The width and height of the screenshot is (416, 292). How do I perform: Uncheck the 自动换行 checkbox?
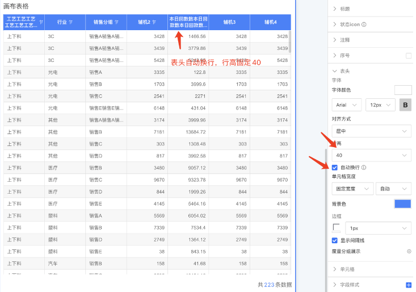click(334, 168)
